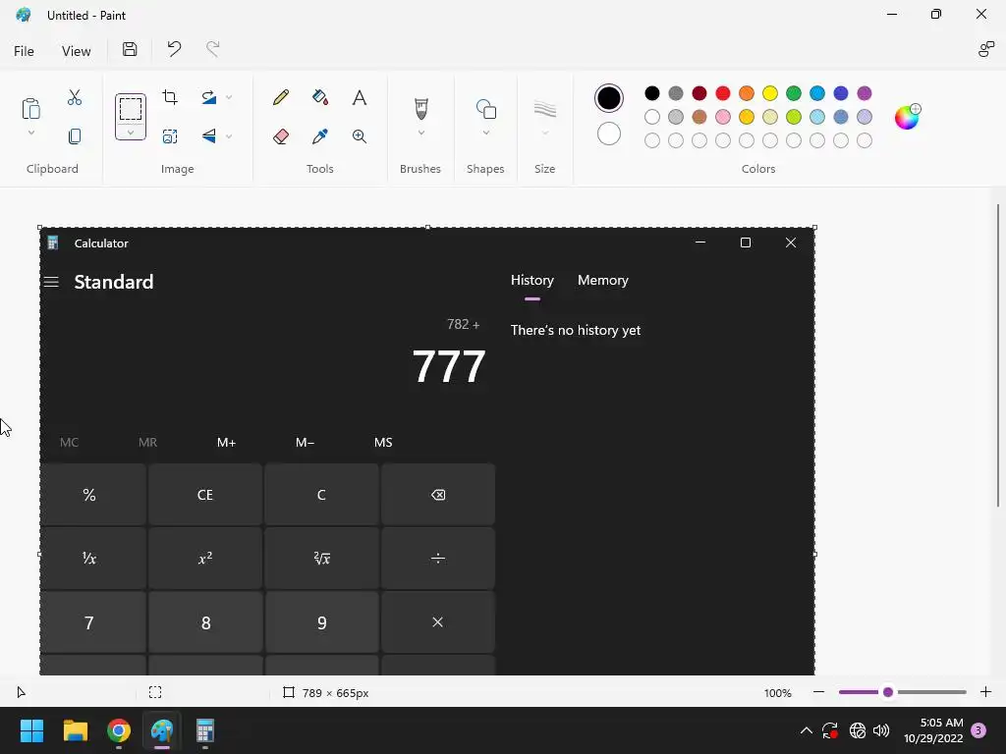Click the zoom out minus button
1006x754 pixels.
coord(818,692)
